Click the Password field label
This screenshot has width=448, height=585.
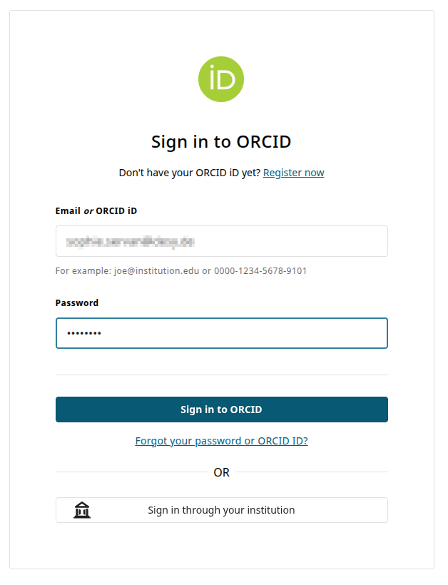77,302
